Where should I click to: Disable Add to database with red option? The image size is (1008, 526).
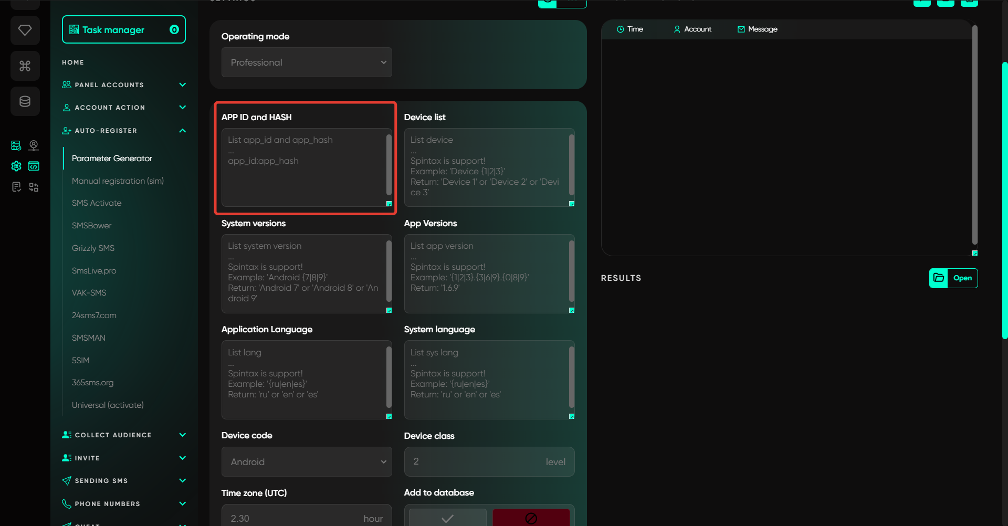531,518
